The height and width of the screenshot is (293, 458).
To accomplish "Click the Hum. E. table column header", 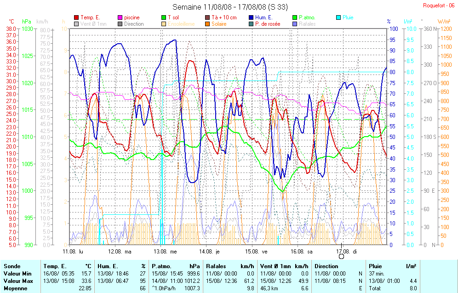I will click(108, 266).
